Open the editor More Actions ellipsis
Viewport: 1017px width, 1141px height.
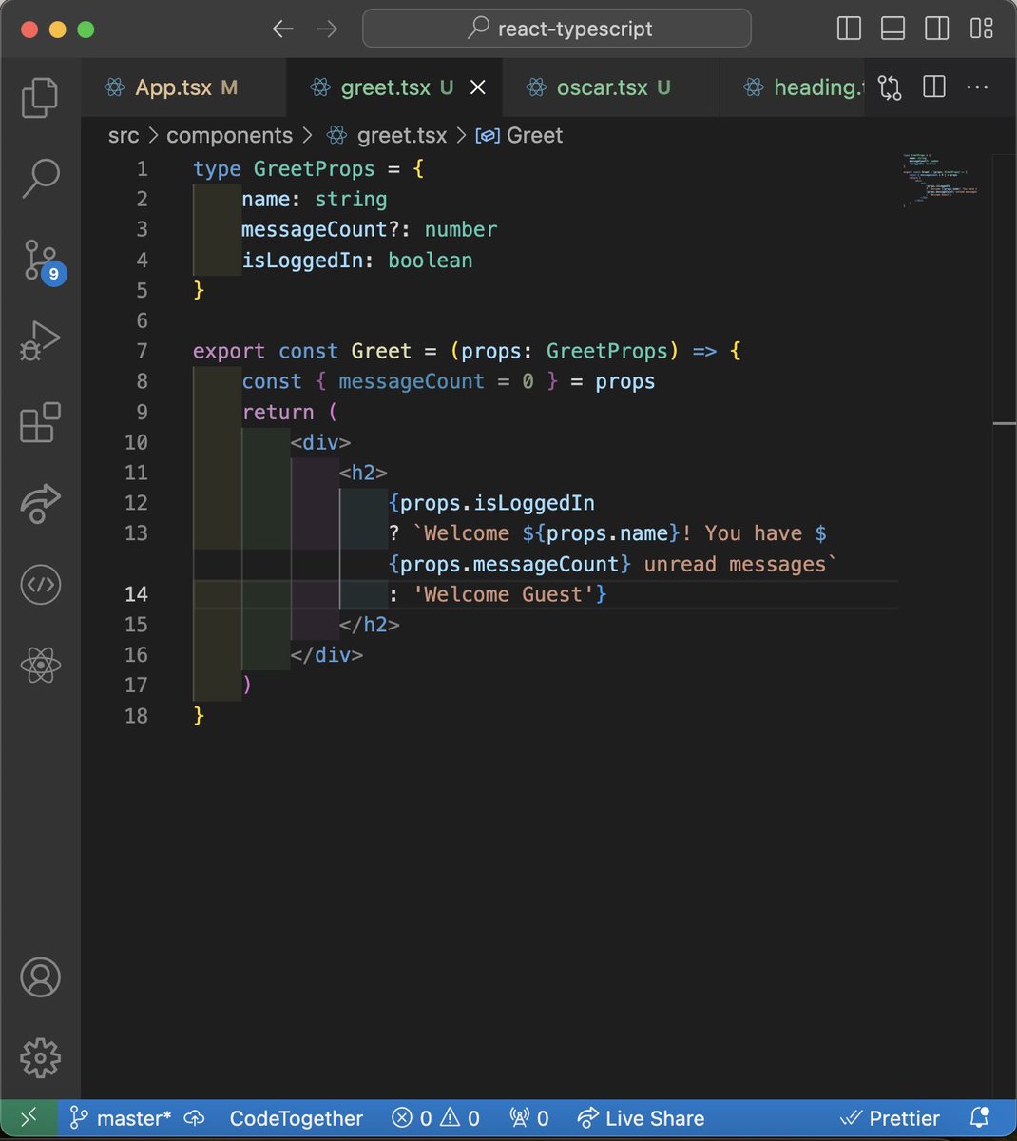[x=977, y=87]
